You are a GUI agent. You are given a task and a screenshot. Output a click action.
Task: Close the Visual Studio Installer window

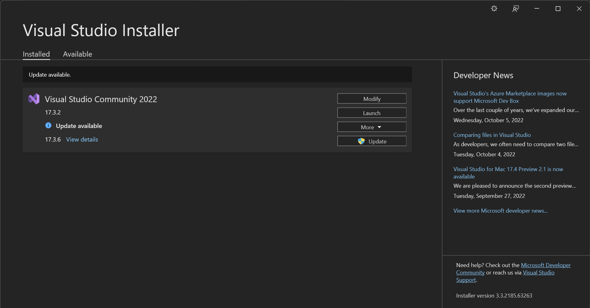(x=579, y=9)
